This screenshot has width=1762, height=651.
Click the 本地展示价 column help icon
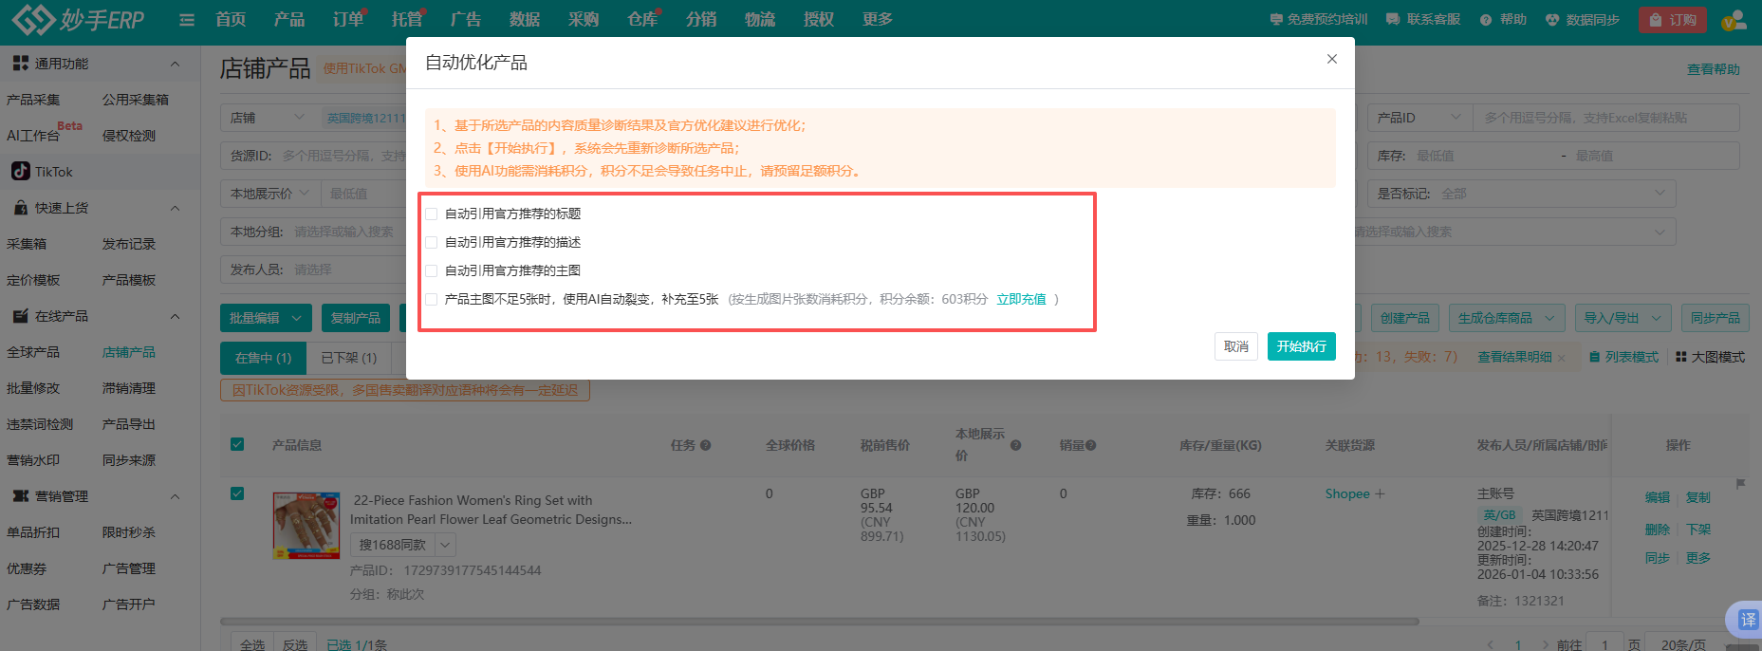coord(1015,445)
